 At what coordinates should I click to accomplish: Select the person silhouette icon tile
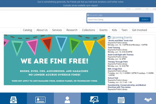[67, 98]
